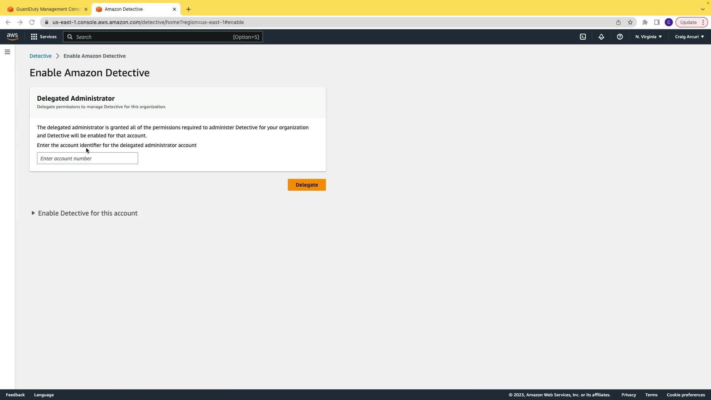Open the help question mark icon

620,37
